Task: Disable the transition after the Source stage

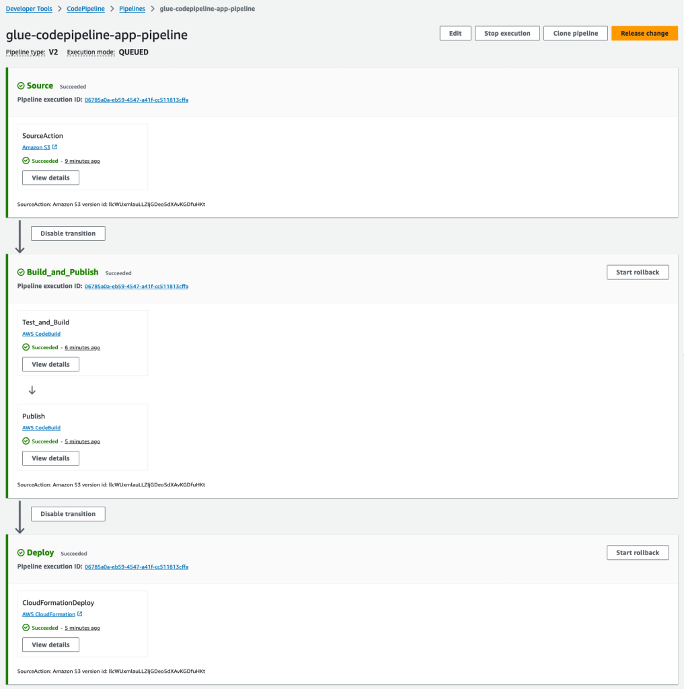Action: tap(67, 233)
